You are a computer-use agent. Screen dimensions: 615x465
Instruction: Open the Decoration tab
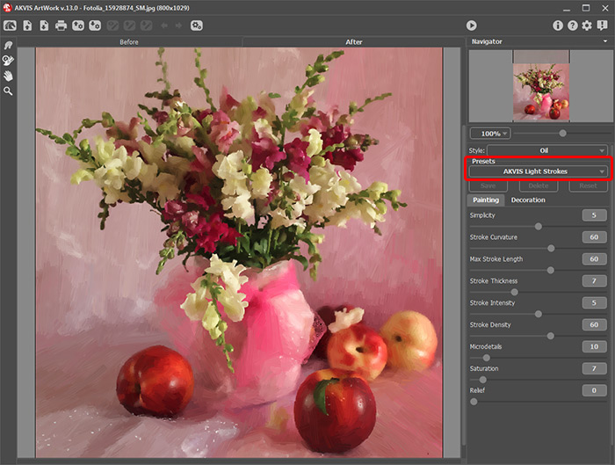point(528,200)
